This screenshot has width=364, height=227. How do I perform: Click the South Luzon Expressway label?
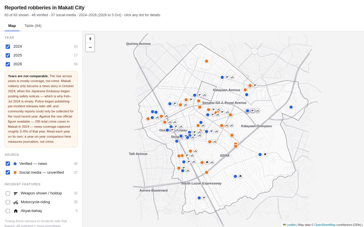[x=201, y=183]
